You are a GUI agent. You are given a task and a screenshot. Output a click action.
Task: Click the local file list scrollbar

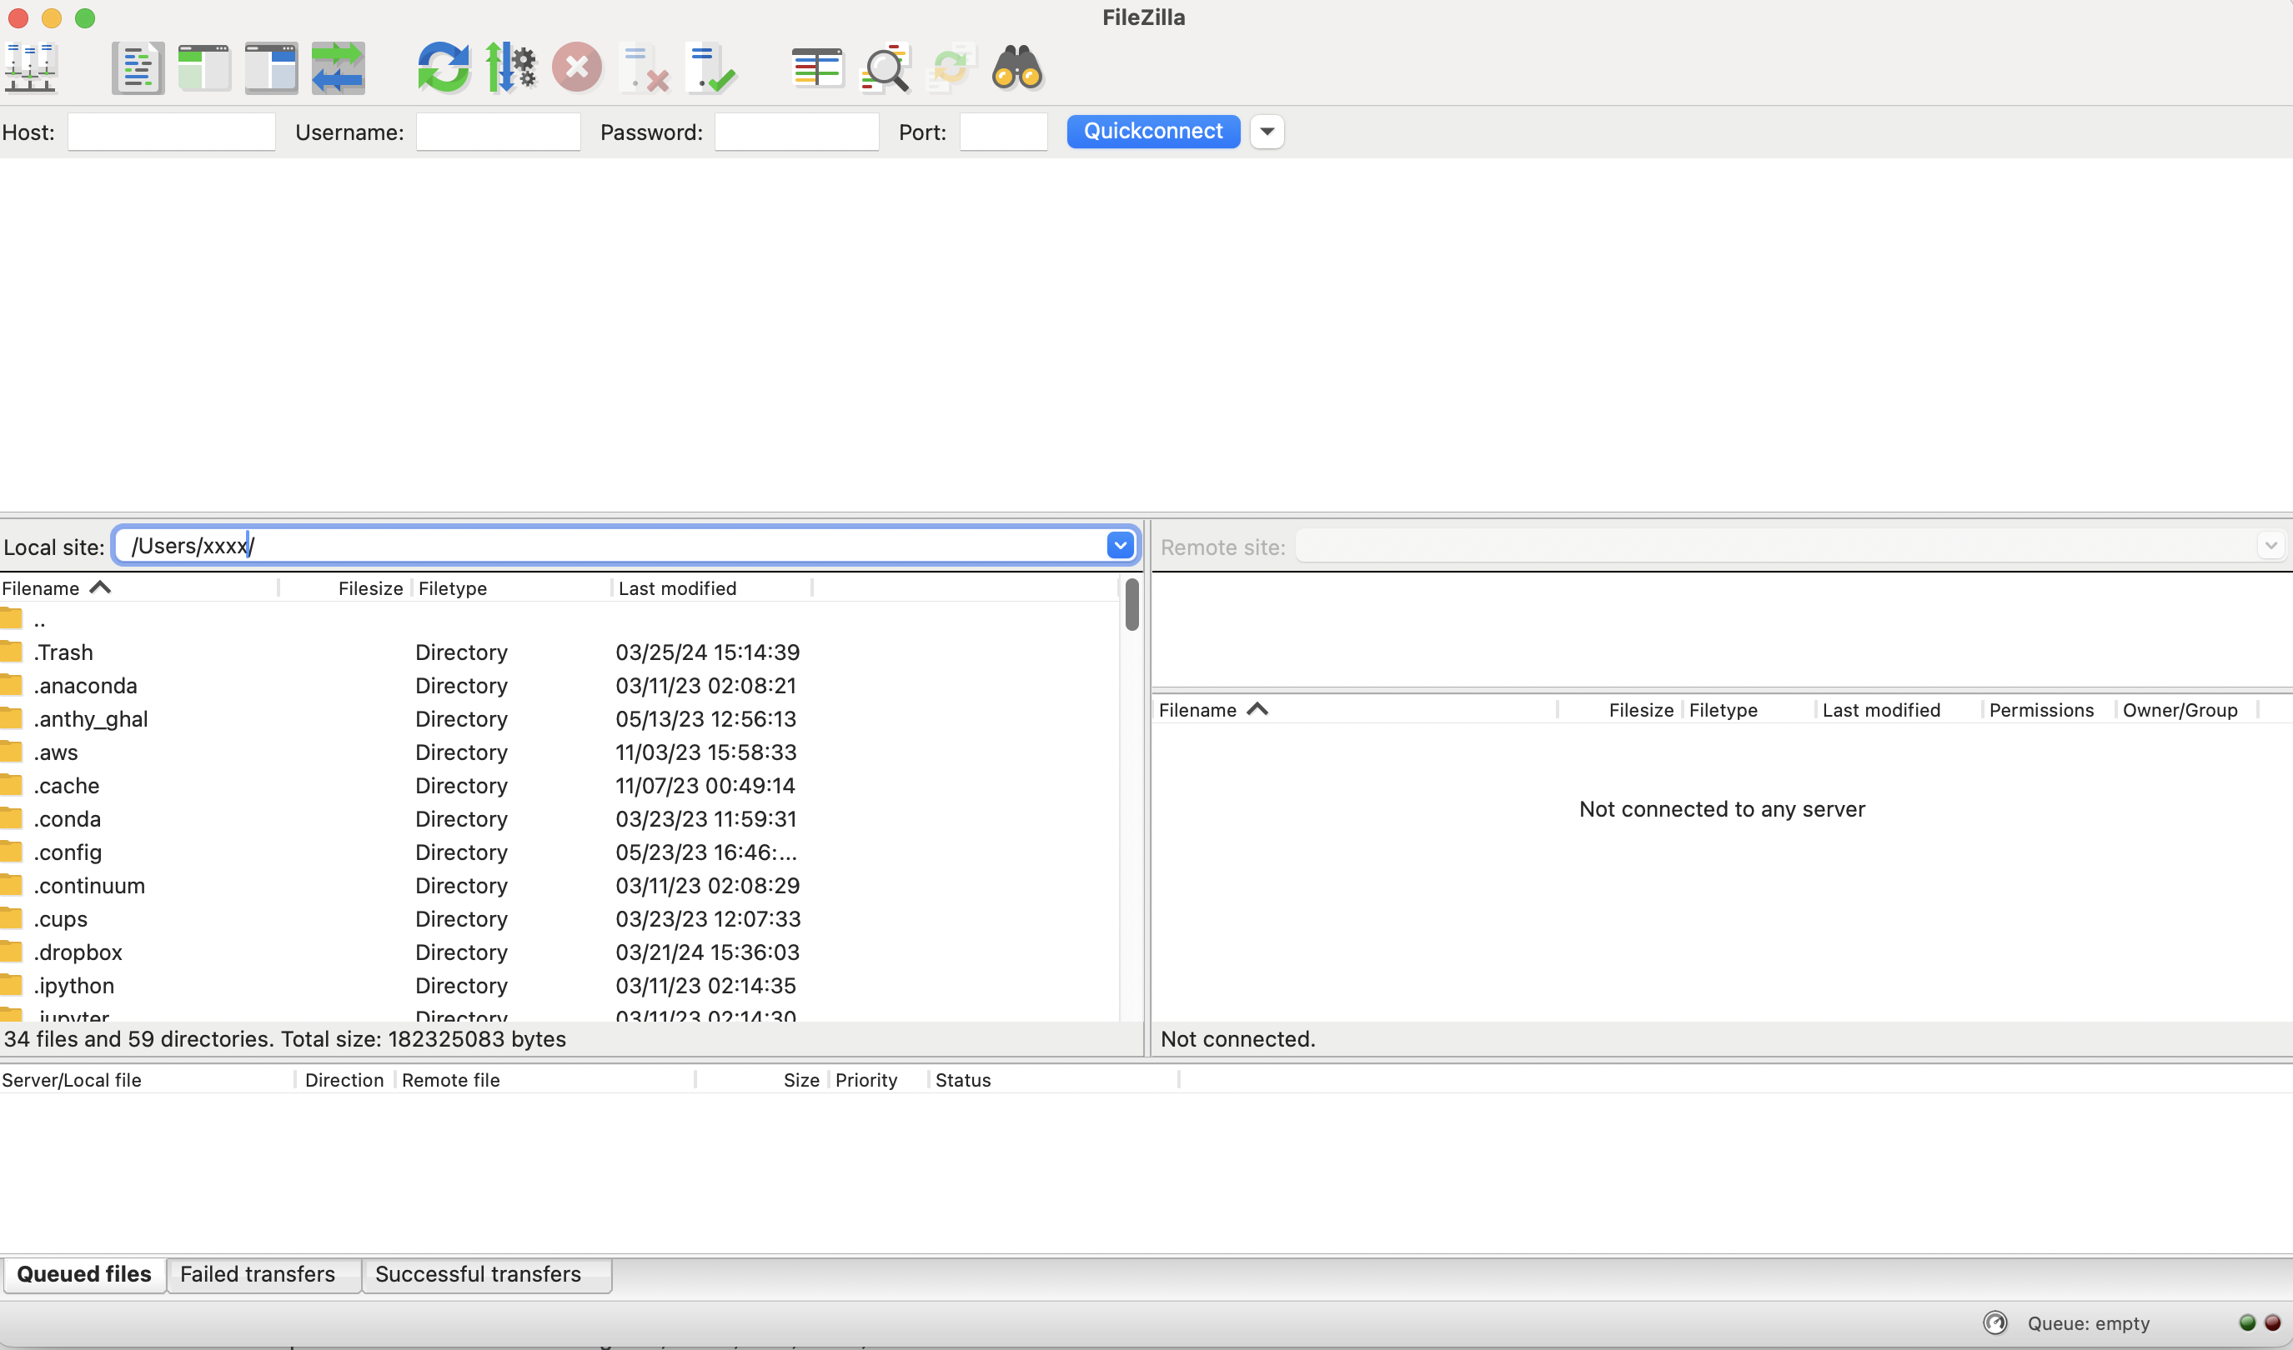pos(1131,605)
